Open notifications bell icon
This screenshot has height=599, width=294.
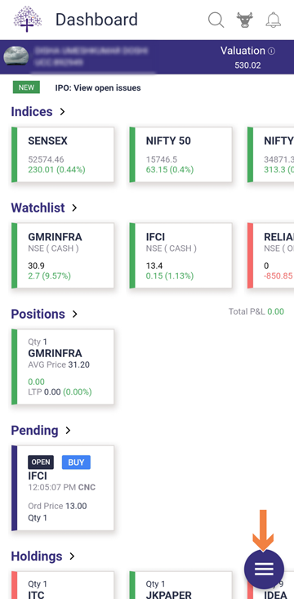273,20
